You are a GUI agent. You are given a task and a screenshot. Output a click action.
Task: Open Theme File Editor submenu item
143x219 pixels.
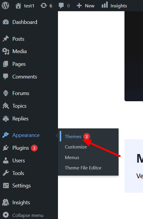pyautogui.click(x=83, y=168)
